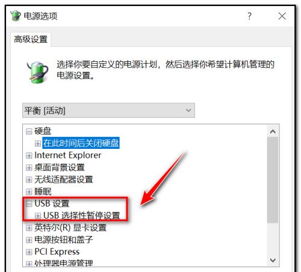Collapse the USB 设置 node
The width and height of the screenshot is (301, 272).
click(29, 204)
